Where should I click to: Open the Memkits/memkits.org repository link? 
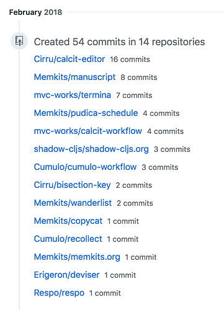click(x=77, y=257)
